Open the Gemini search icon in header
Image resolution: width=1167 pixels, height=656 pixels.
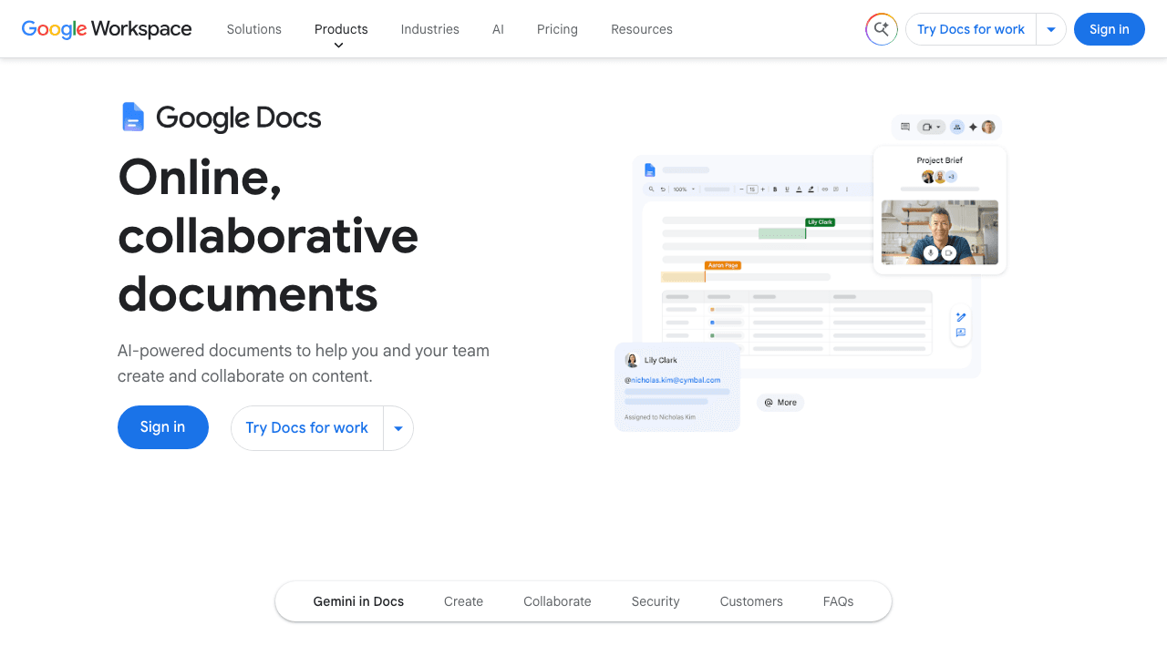point(882,29)
